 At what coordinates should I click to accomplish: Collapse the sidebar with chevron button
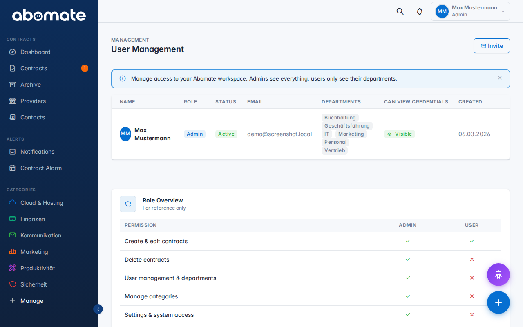(x=98, y=309)
